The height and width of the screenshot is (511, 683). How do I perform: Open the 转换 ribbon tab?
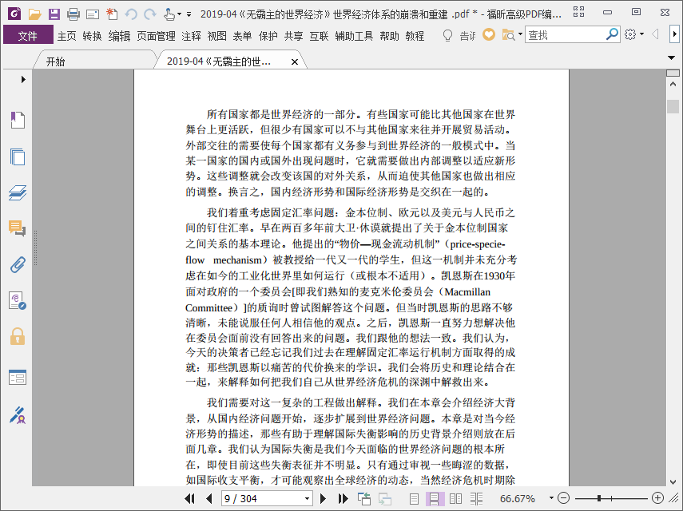(93, 36)
